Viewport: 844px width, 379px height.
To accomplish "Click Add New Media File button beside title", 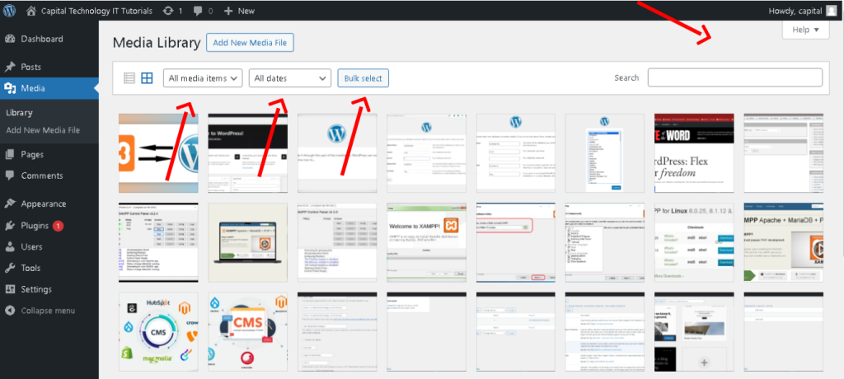I will 250,42.
